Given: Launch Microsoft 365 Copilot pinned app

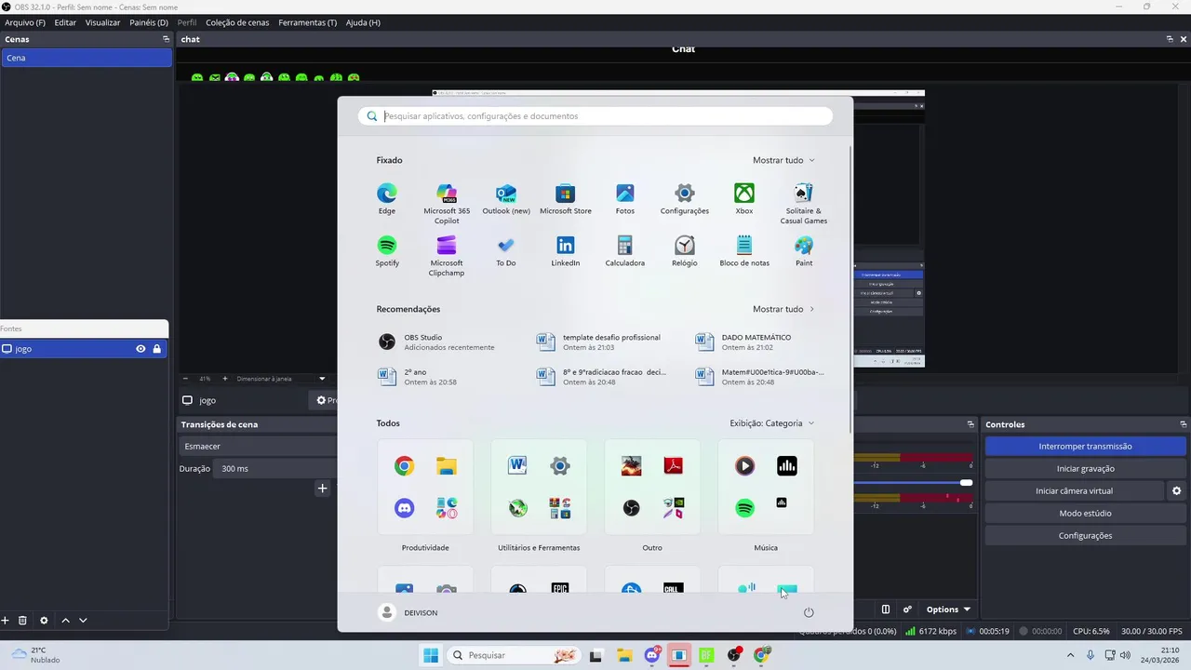Looking at the screenshot, I should pos(447,203).
